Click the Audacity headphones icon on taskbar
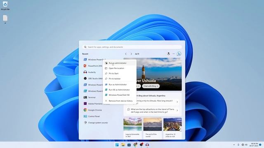The height and width of the screenshot is (148, 264). click(x=147, y=145)
